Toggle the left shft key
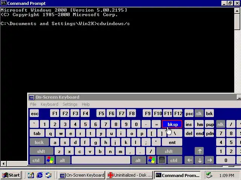Image resolution: width=241 pixels, height=180 pixels. coord(41,151)
